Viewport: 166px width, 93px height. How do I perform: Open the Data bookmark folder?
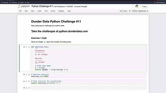27,3
